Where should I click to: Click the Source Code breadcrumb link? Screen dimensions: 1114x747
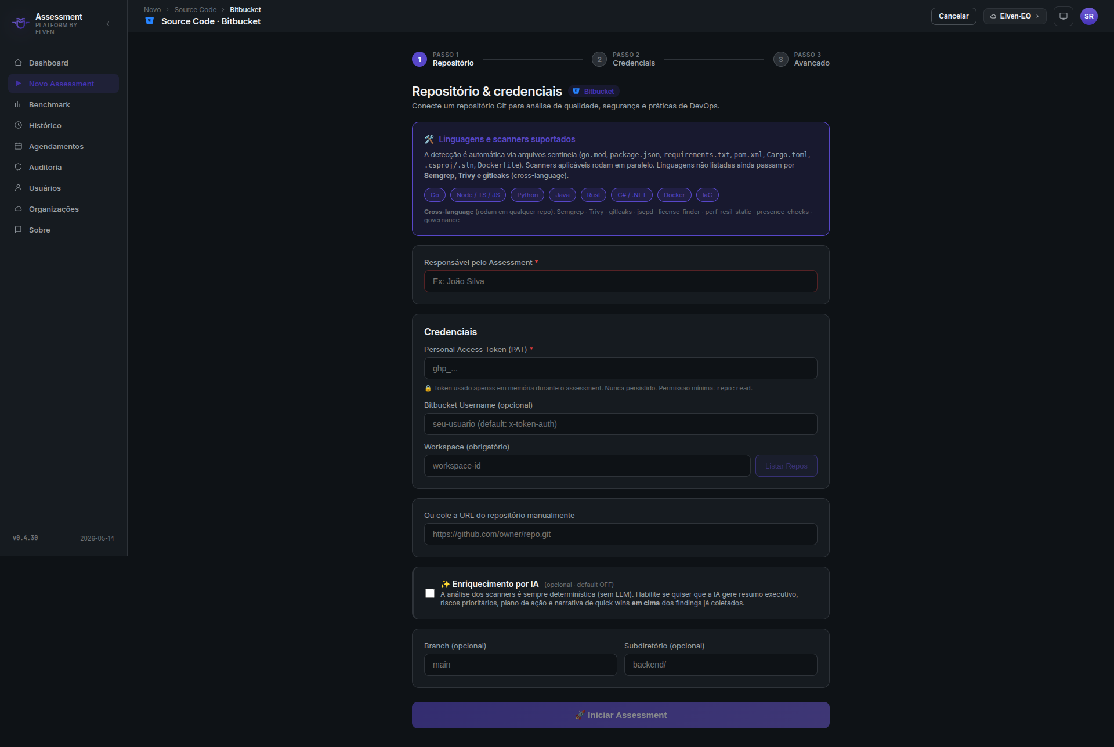[x=196, y=10]
